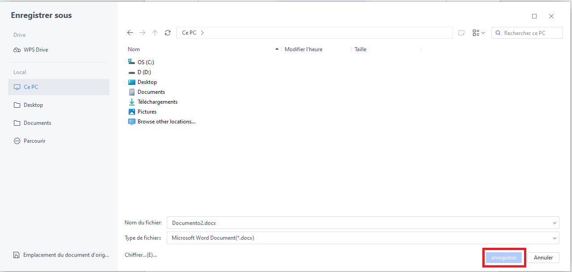Close the Enregistrer sous dialog
Viewport: 572px width, 272px height.
coord(551,16)
